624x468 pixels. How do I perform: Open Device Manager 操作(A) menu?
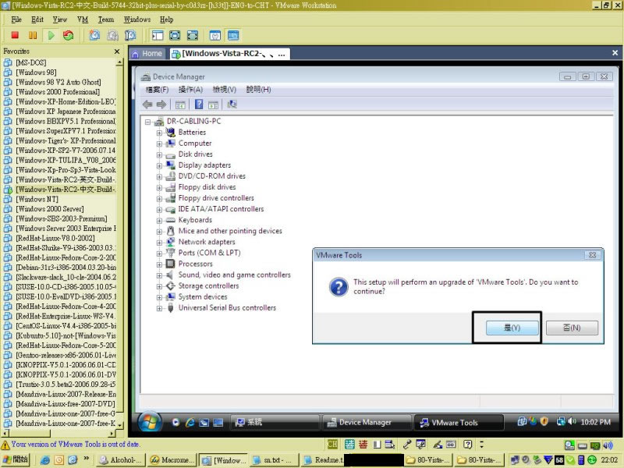tap(190, 90)
